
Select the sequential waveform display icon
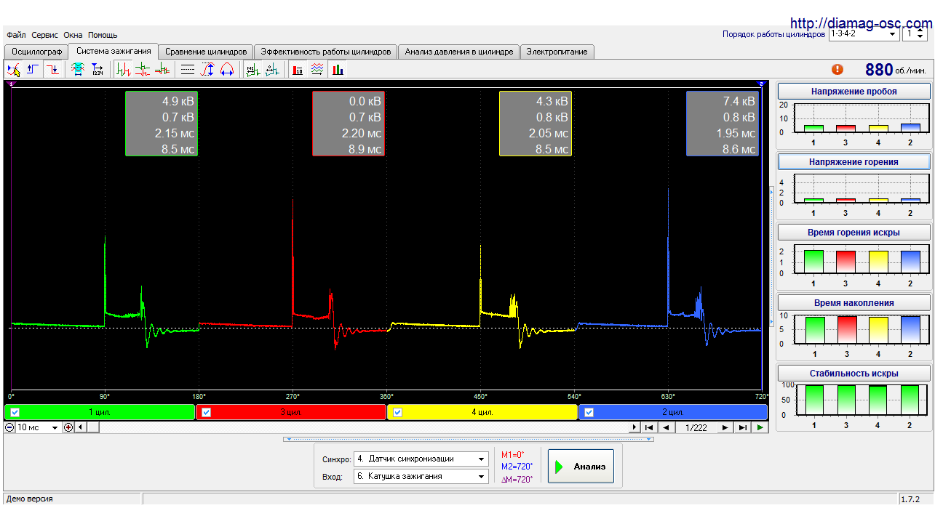pos(124,70)
